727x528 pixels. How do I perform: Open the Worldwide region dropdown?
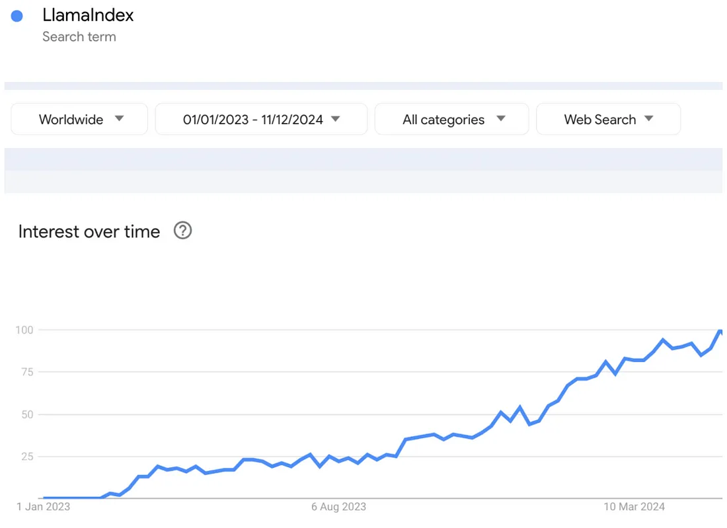click(x=79, y=119)
